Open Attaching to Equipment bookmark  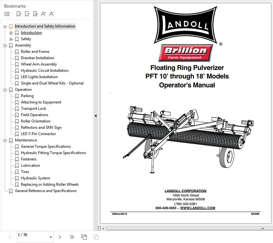coord(41,102)
